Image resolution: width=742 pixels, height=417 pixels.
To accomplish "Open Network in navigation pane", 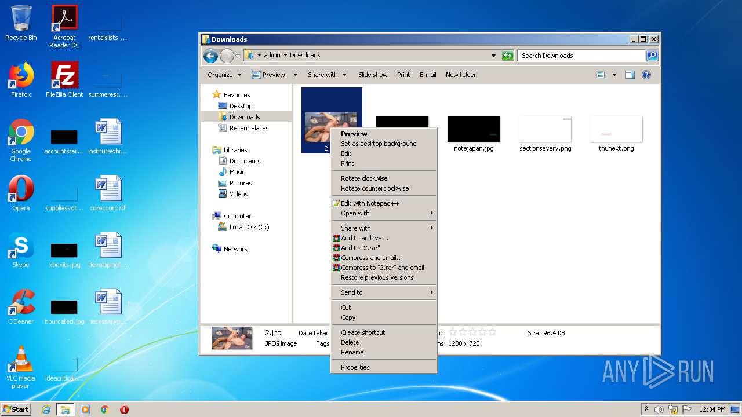I will pos(235,249).
